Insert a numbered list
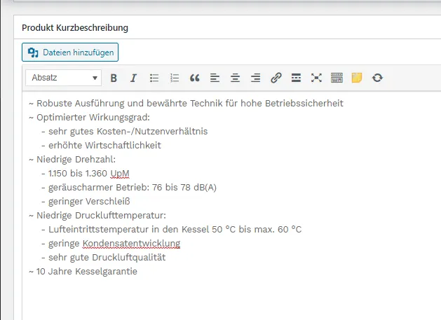Image resolution: width=441 pixels, height=320 pixels. tap(175, 78)
